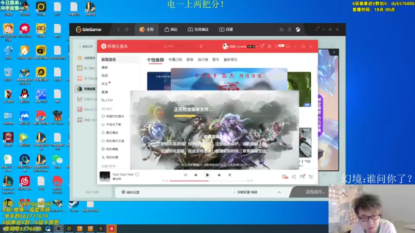415x233 pixels.
Task: Switch NetEase to mini mode icon
Action: click(x=288, y=46)
